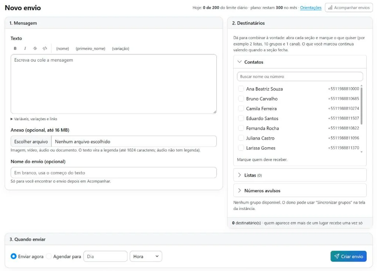The image size is (377, 271).
Task: Check the Ana Beatriz Souza contact
Action: pyautogui.click(x=241, y=89)
